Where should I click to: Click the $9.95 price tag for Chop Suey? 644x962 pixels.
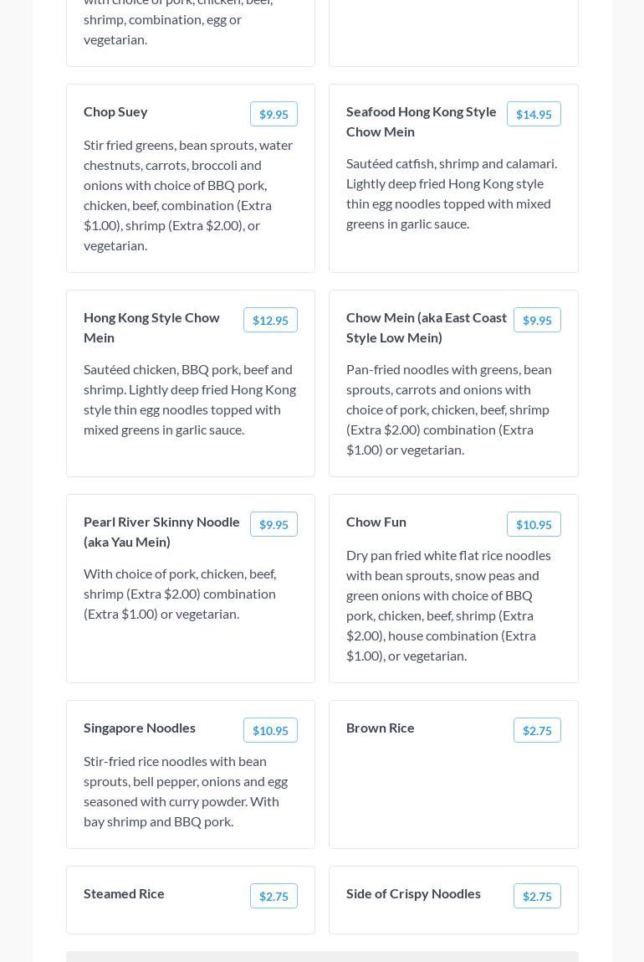273,115
